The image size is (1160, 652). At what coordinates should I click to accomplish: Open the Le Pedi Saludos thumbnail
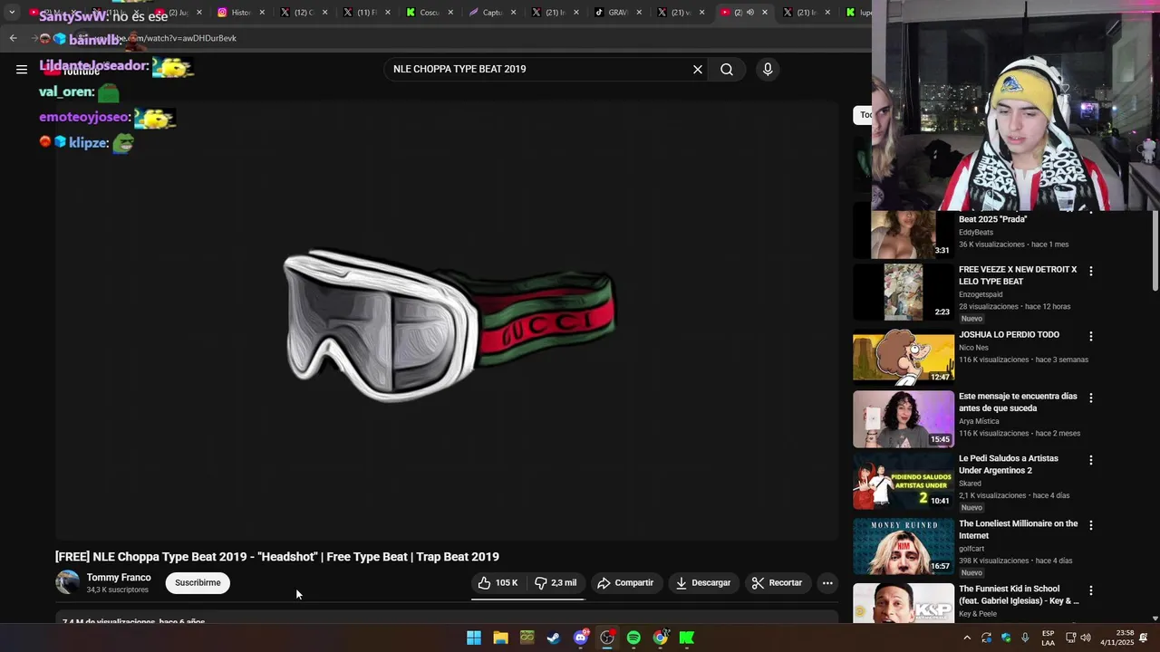(x=904, y=482)
